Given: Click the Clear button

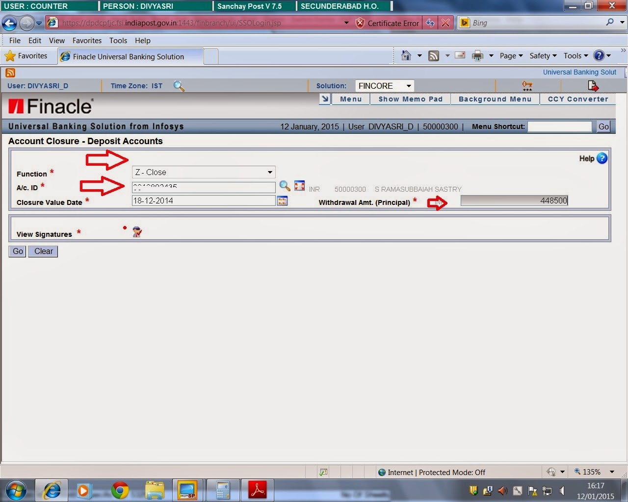Looking at the screenshot, I should (43, 251).
